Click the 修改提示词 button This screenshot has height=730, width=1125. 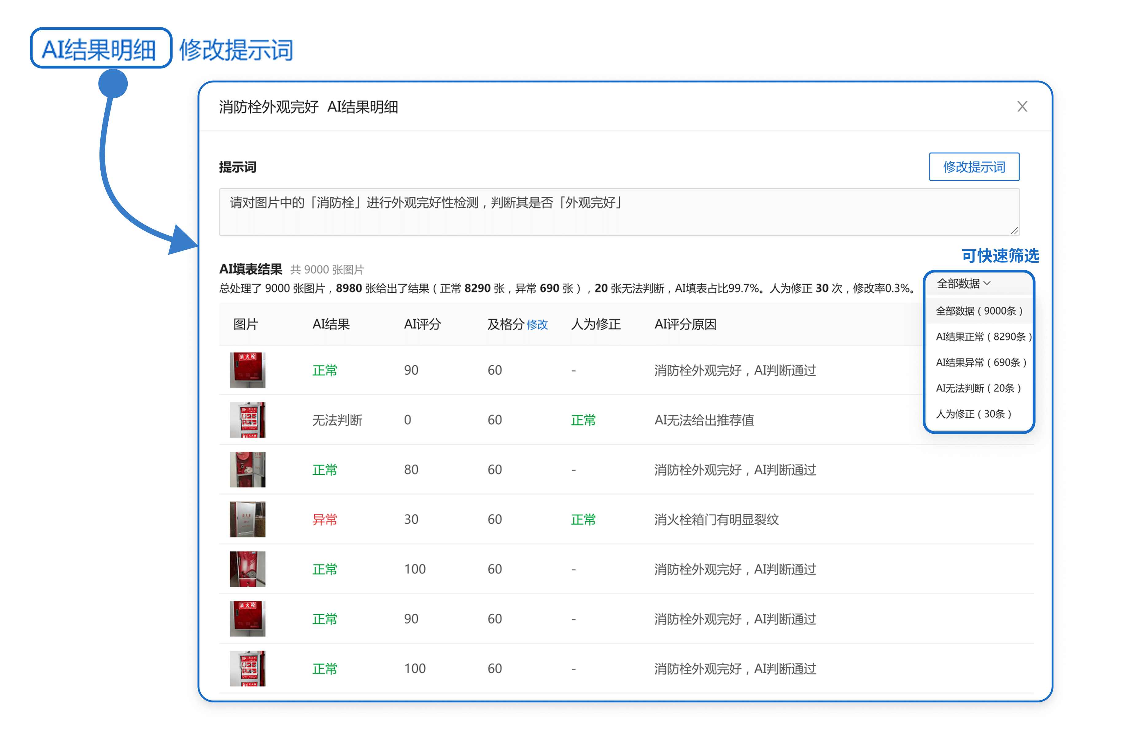point(974,167)
